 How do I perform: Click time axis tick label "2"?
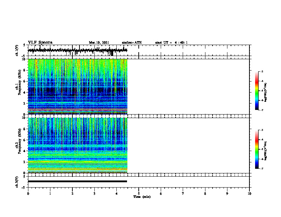point(72,194)
